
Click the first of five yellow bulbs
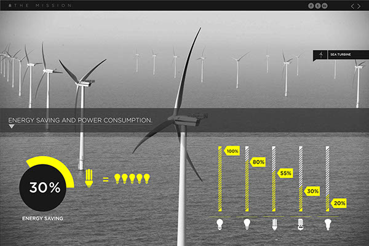tap(117, 179)
